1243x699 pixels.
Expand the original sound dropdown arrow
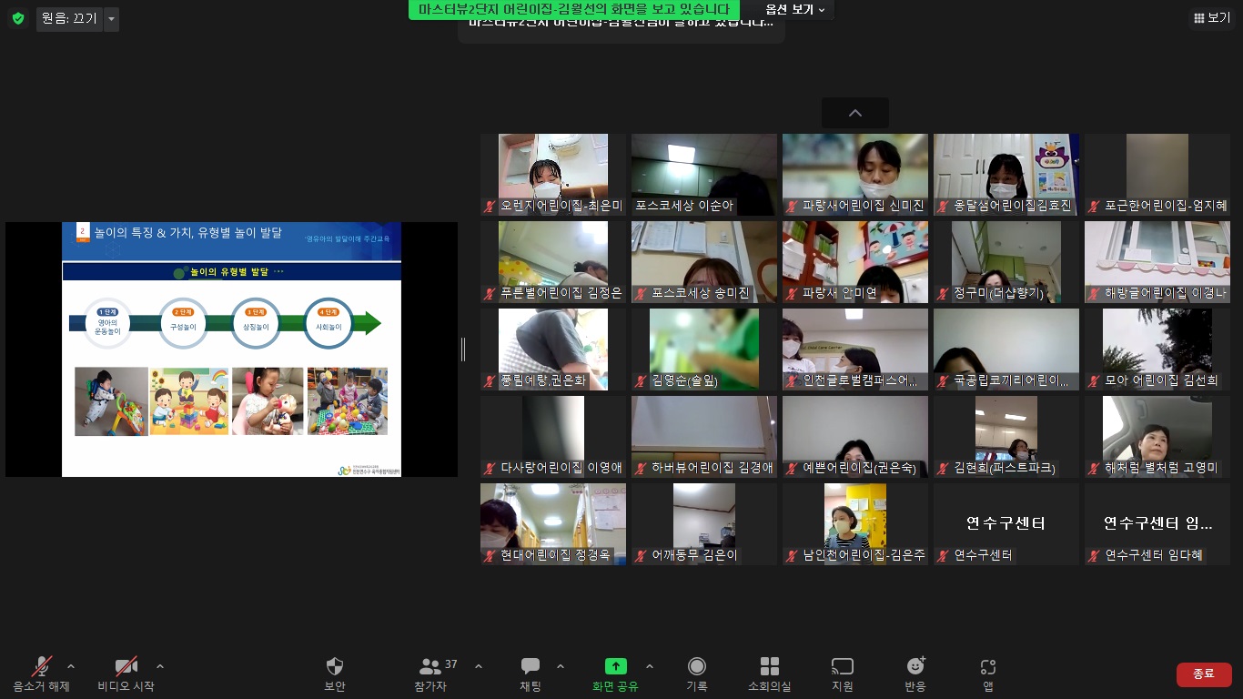(x=111, y=18)
